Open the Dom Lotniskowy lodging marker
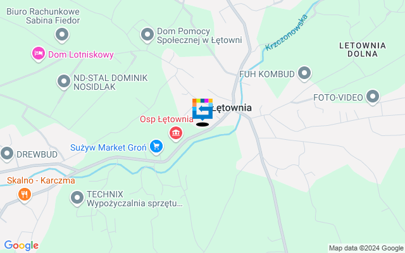The width and height of the screenshot is (405, 253). 39,54
